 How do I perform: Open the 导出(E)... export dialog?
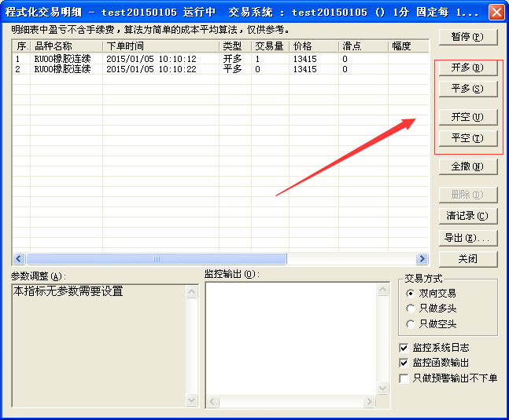point(468,238)
